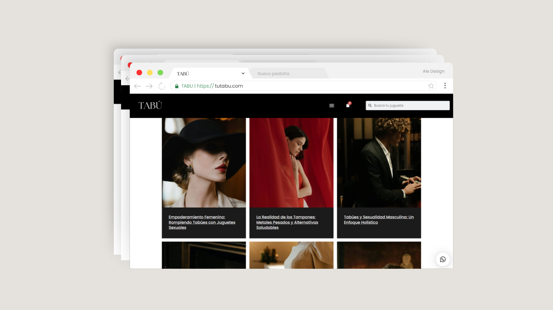Open Tabúes y Sexualidad Masculina article

[x=379, y=220]
